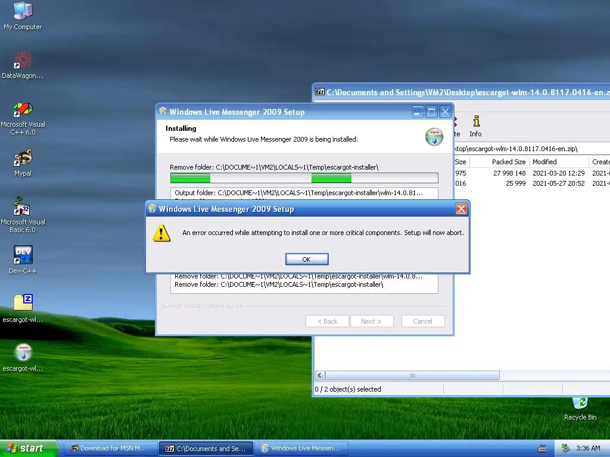Click installer icon in Setup window title bar
Screen dimensions: 610x457
pyautogui.click(x=163, y=112)
